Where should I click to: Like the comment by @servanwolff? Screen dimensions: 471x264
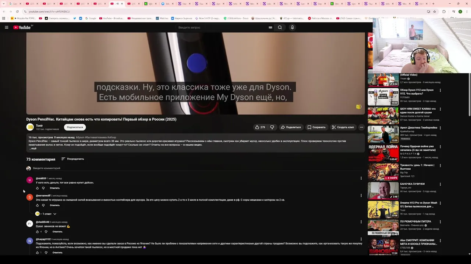(37, 205)
